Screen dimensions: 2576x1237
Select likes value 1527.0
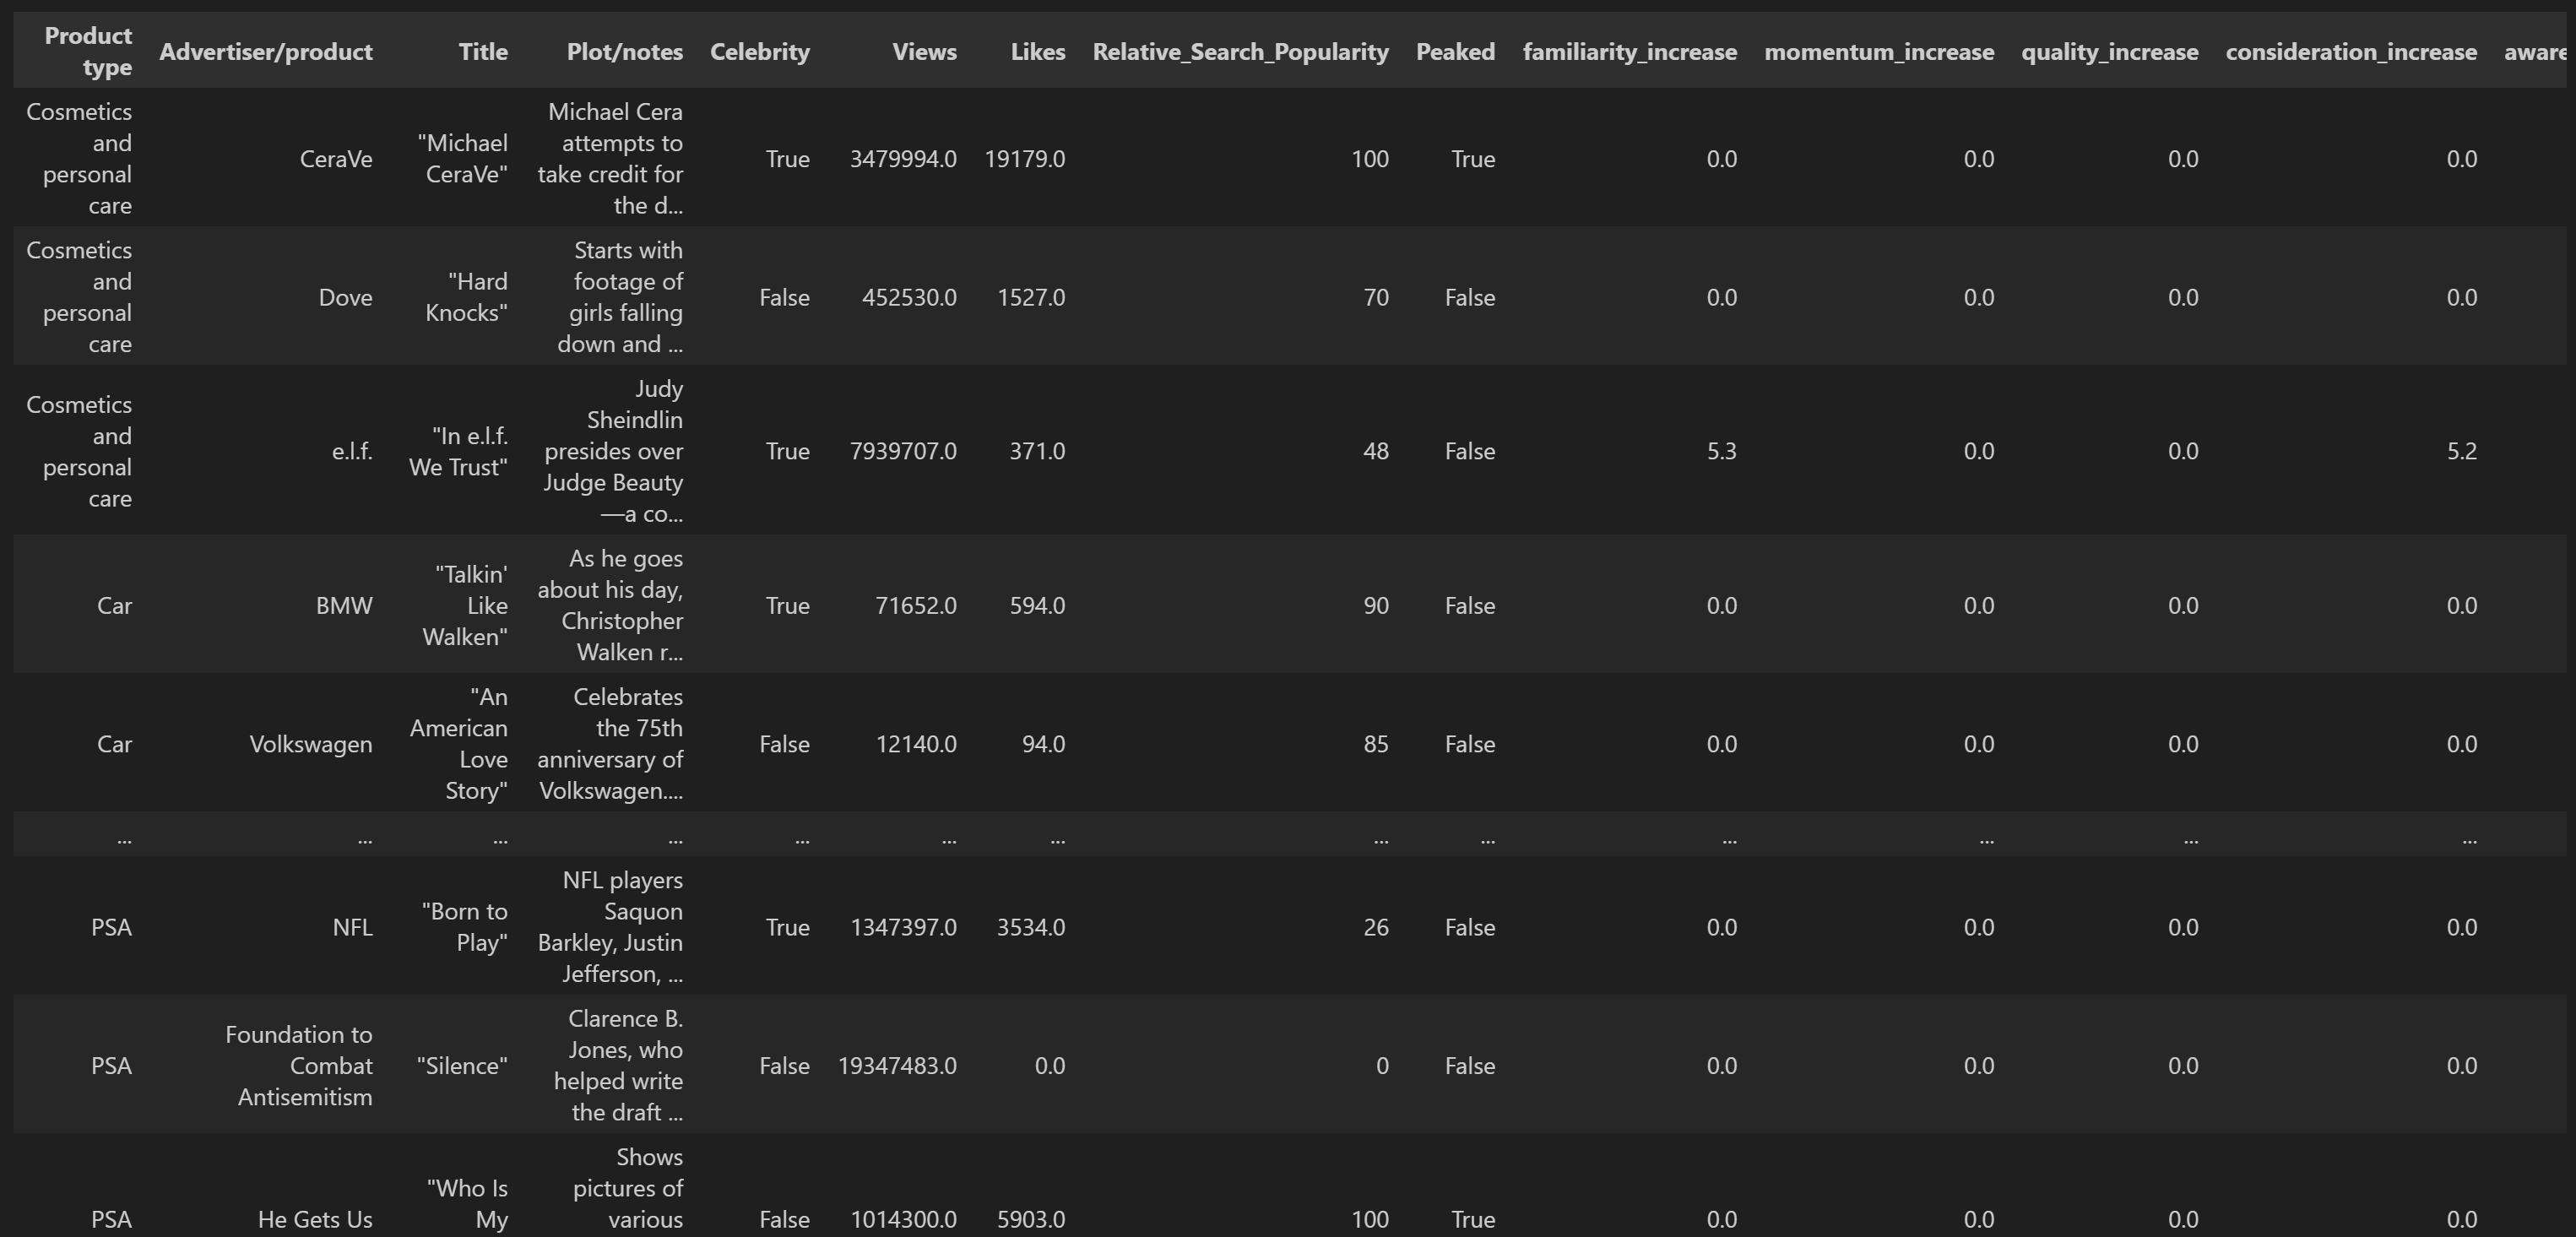pos(1031,297)
